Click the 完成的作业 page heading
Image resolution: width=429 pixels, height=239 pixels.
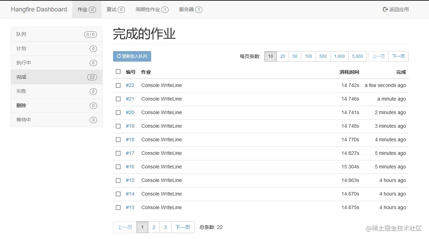(x=144, y=34)
